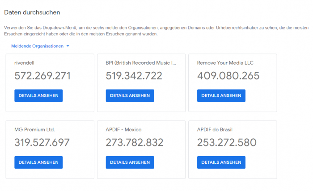
Task: Select the value 273.782.832
Action: (x=135, y=142)
